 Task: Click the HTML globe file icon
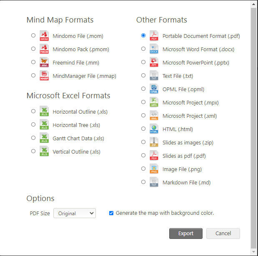(x=154, y=129)
